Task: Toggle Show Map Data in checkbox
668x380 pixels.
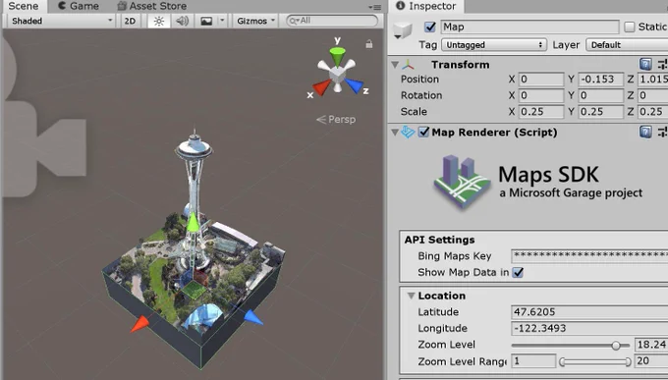Action: point(518,272)
